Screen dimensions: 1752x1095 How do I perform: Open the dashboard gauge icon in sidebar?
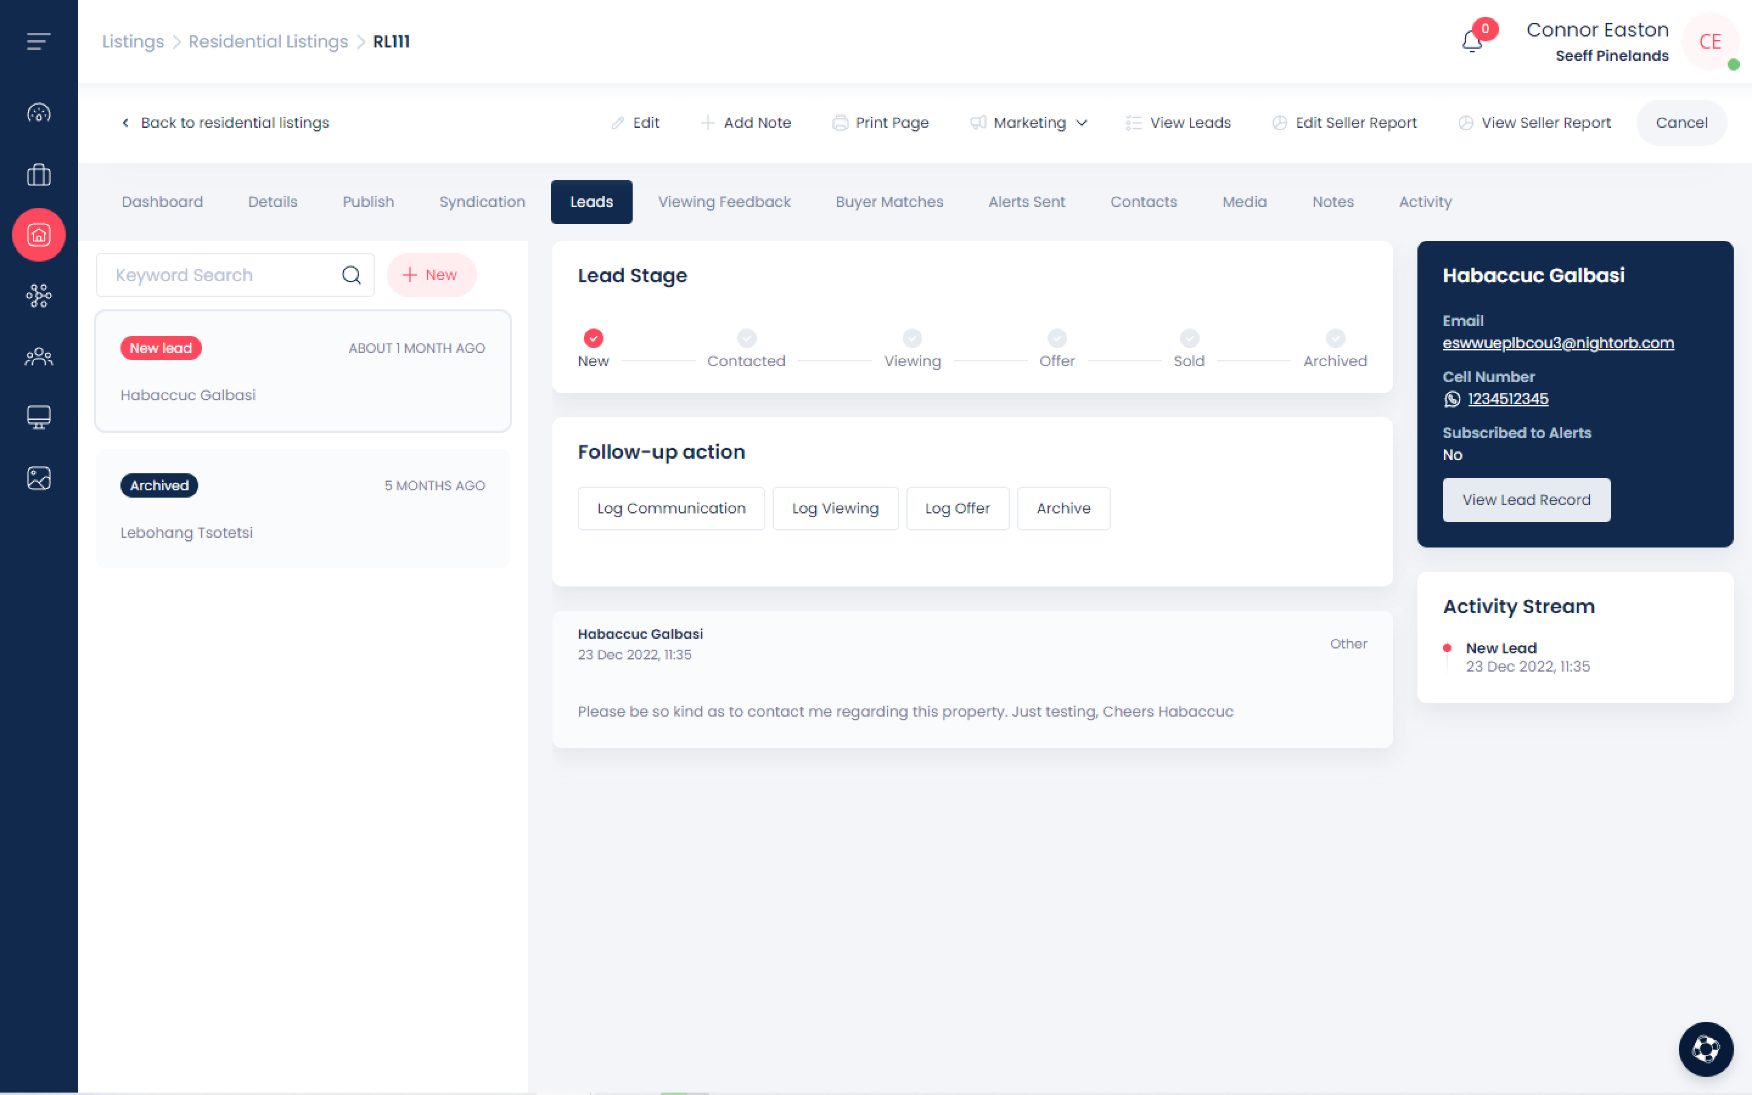(x=38, y=113)
